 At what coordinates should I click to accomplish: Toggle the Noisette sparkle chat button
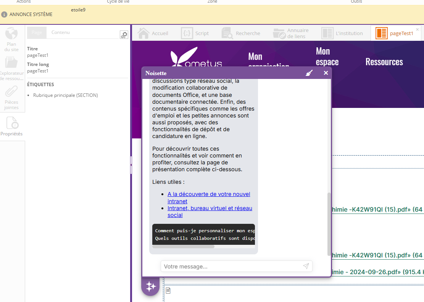pos(150,286)
